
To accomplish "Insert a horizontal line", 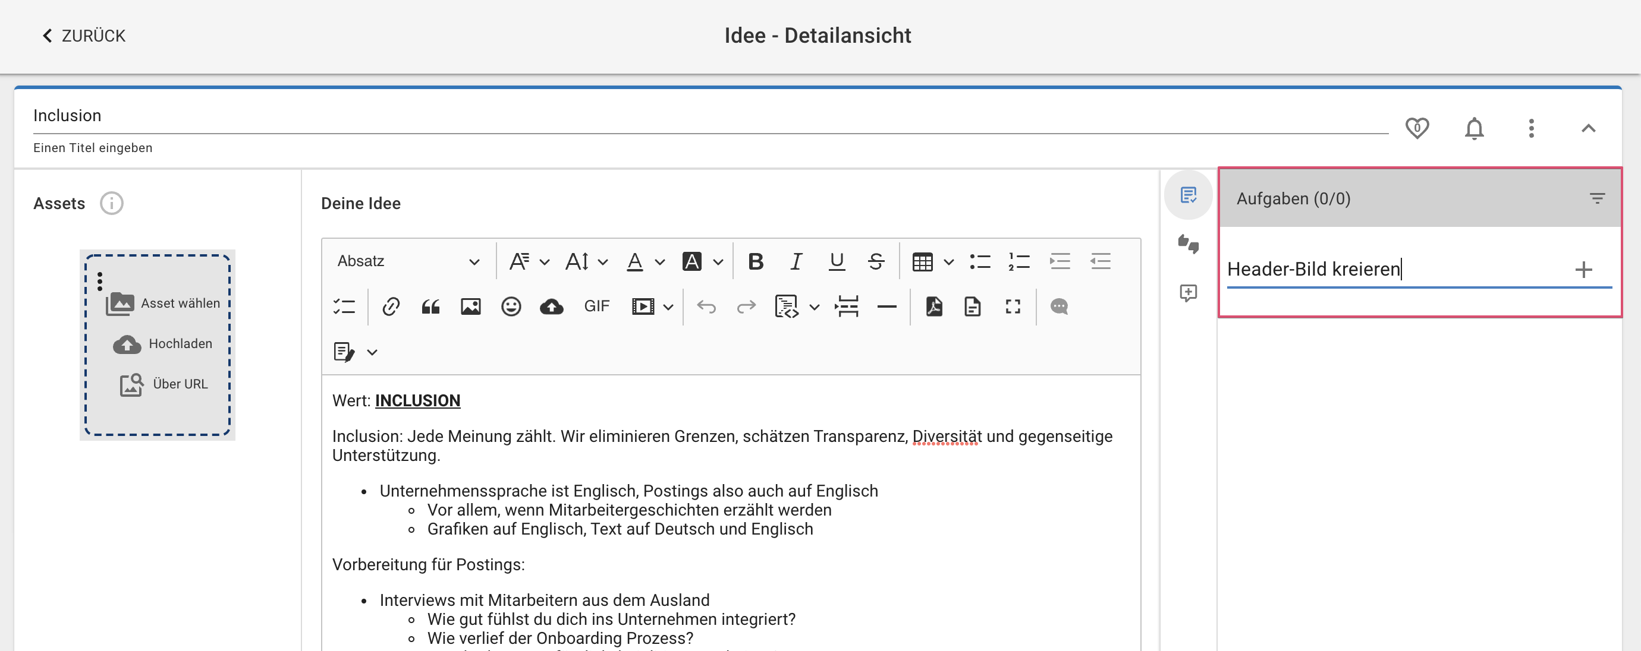I will pyautogui.click(x=886, y=306).
